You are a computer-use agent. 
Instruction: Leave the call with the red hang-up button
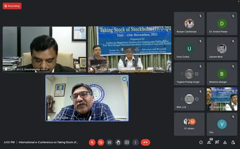[x=146, y=142]
